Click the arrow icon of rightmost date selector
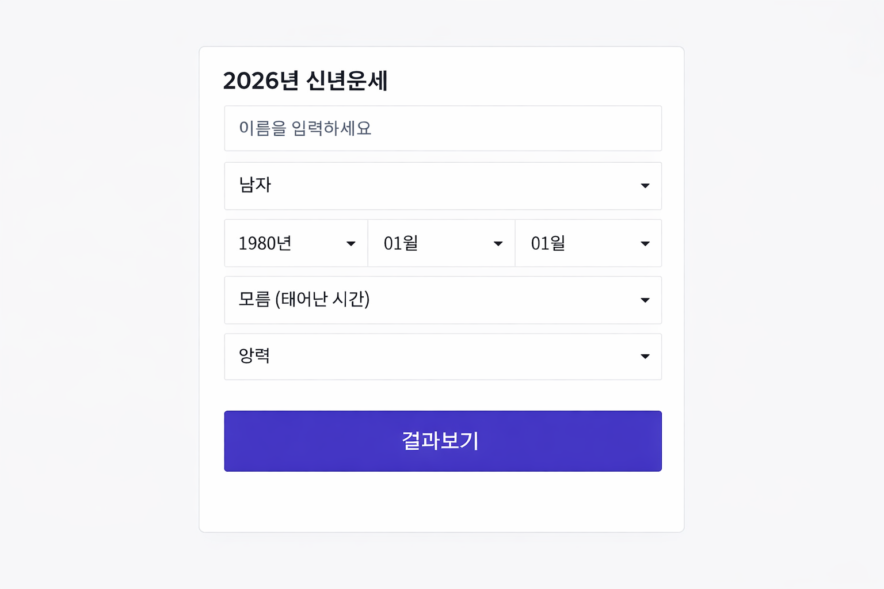Screen dimensions: 884x589 [x=645, y=244]
